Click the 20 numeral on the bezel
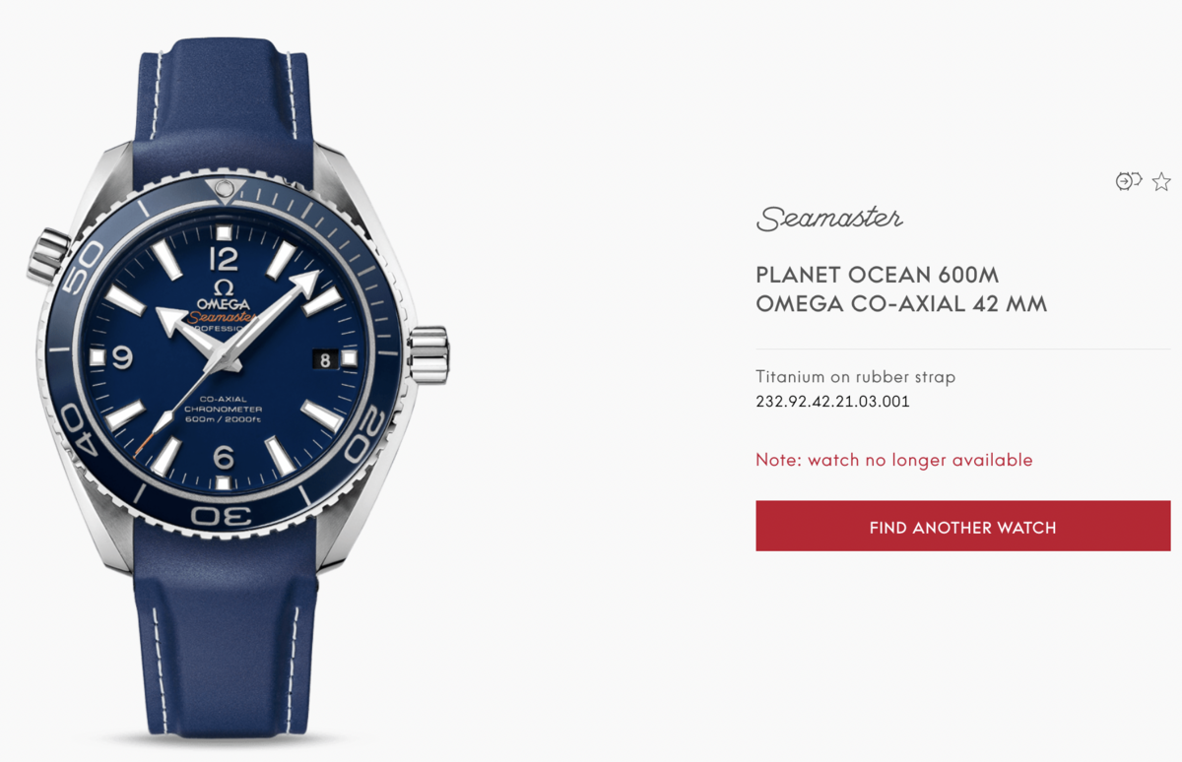Viewport: 1182px width, 762px height. 366,426
